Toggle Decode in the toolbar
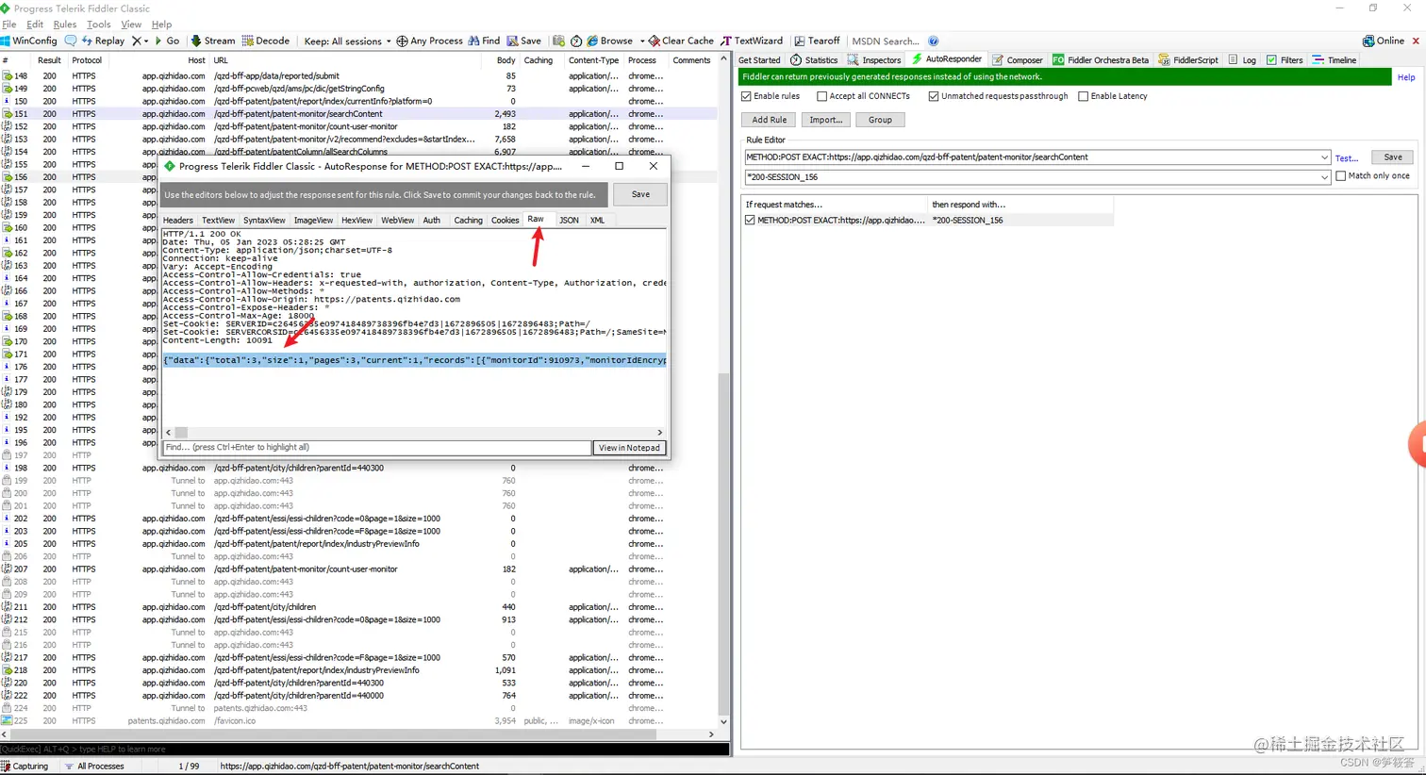This screenshot has width=1426, height=775. click(x=266, y=41)
